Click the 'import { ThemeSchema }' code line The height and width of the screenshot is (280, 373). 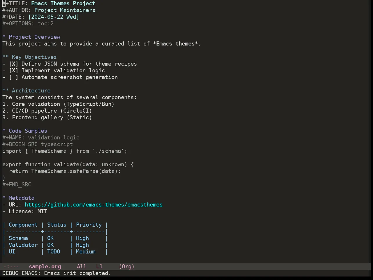(65, 151)
